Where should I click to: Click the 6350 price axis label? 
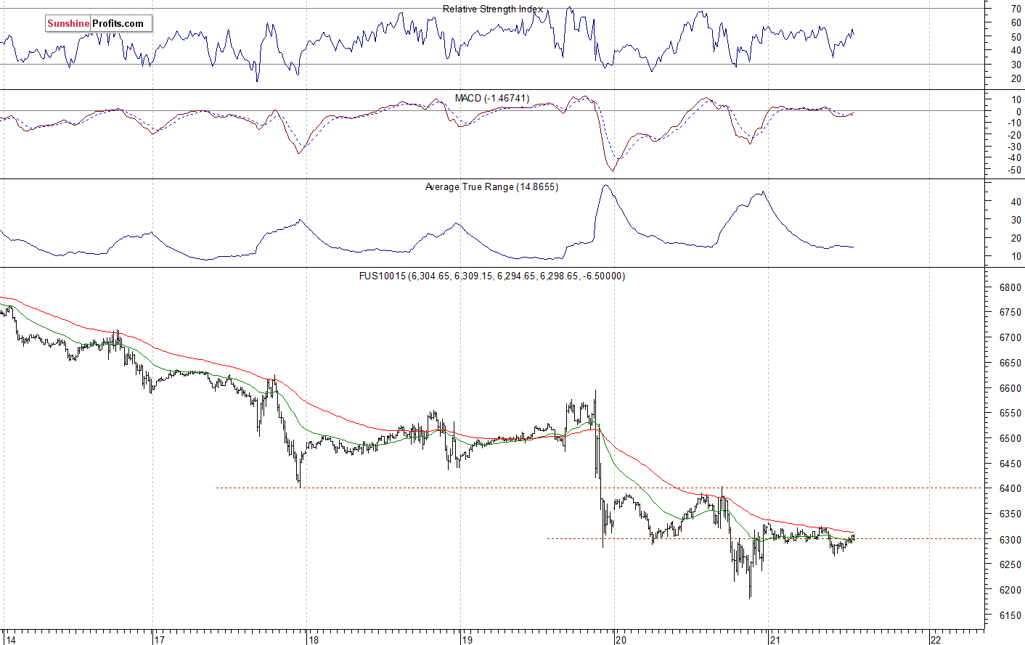point(1010,514)
